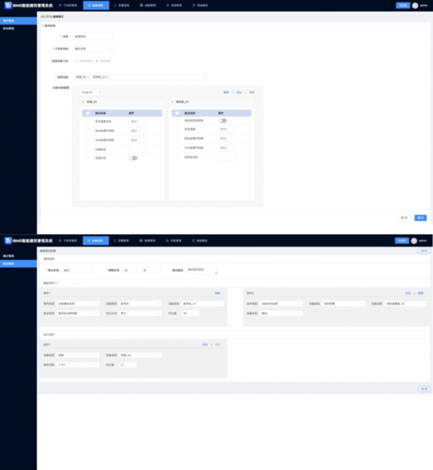The width and height of the screenshot is (433, 470).
Task: Click the clock icon in the 15:08:37 time picker
Action: pyautogui.click(x=100, y=92)
